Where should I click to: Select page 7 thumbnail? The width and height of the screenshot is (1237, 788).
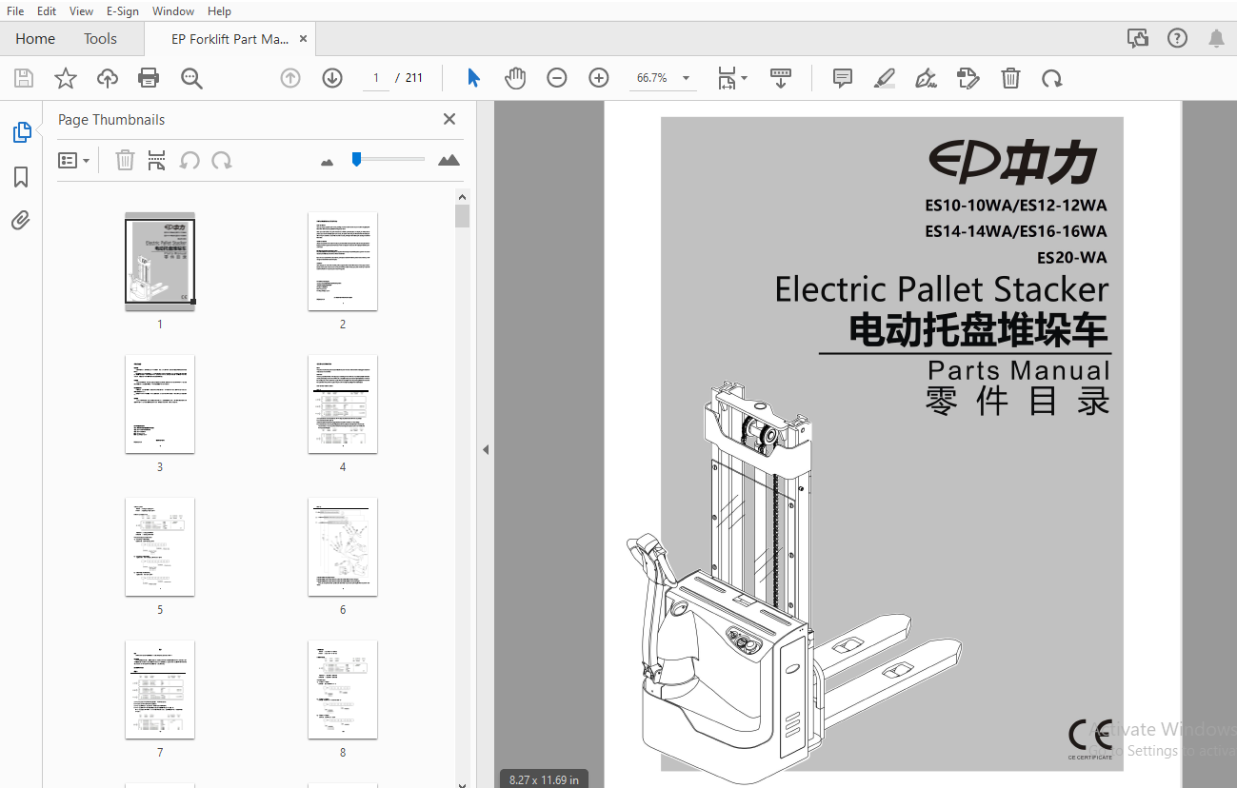[160, 689]
